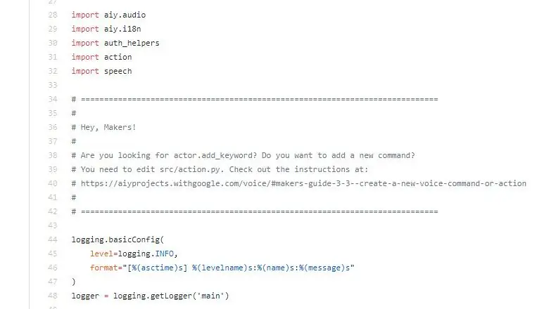Select line number 38
The height and width of the screenshot is (309, 544).
(x=53, y=155)
